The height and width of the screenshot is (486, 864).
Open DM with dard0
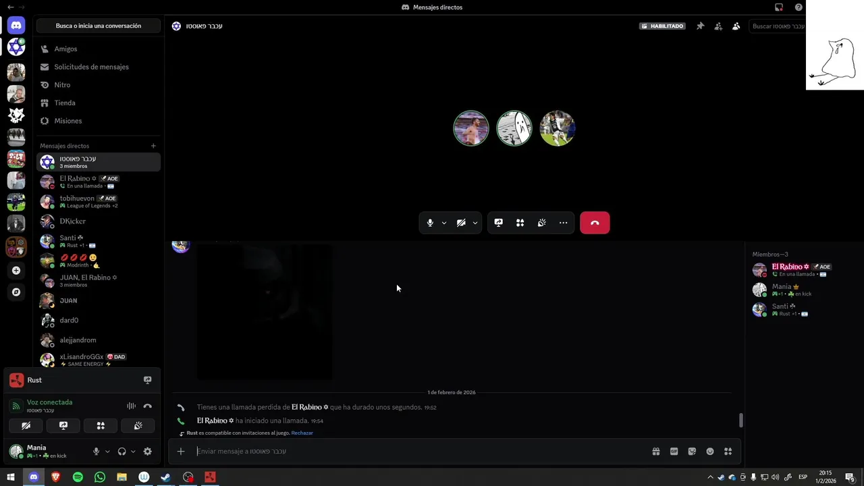pyautogui.click(x=99, y=320)
